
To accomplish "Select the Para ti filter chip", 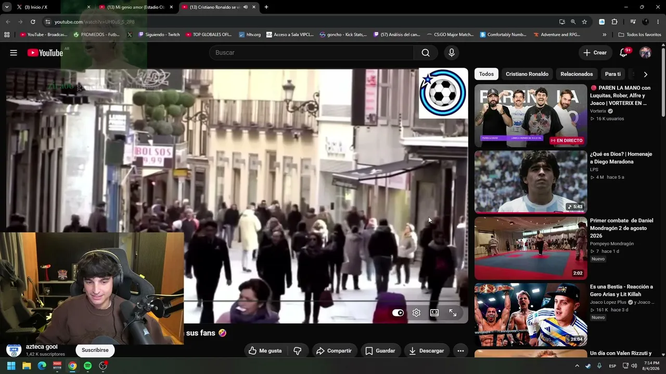I will pyautogui.click(x=613, y=74).
